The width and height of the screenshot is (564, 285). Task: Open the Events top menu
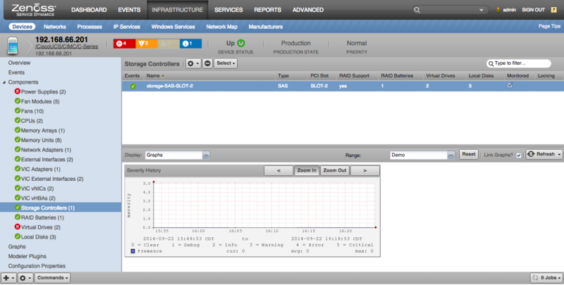129,10
